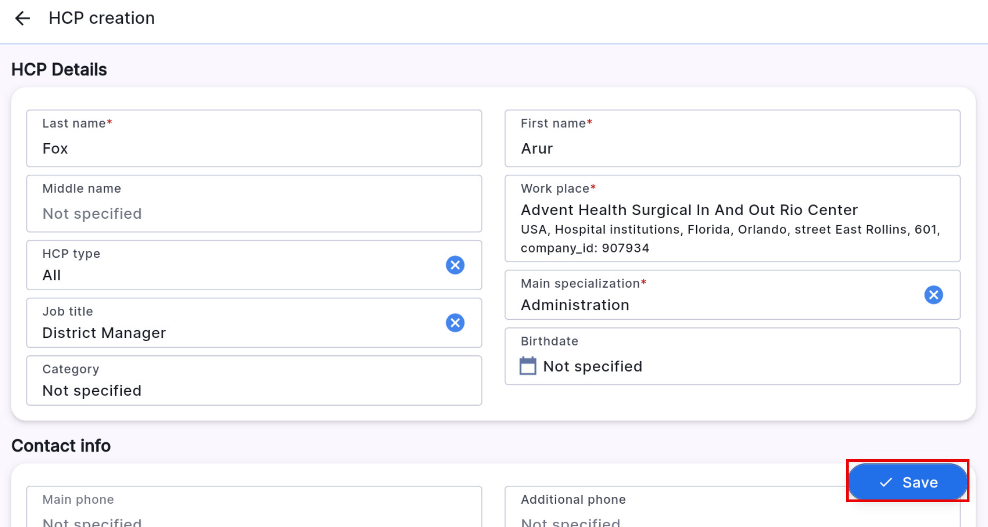The height and width of the screenshot is (527, 988).
Task: Open the Birthdate calendar picker
Action: pos(527,365)
